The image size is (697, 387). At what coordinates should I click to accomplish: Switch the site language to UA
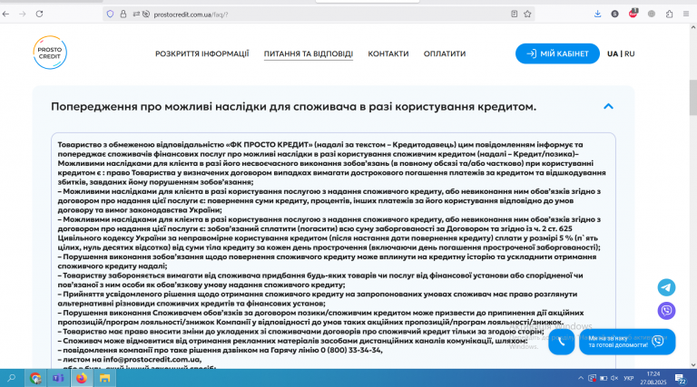coord(613,53)
